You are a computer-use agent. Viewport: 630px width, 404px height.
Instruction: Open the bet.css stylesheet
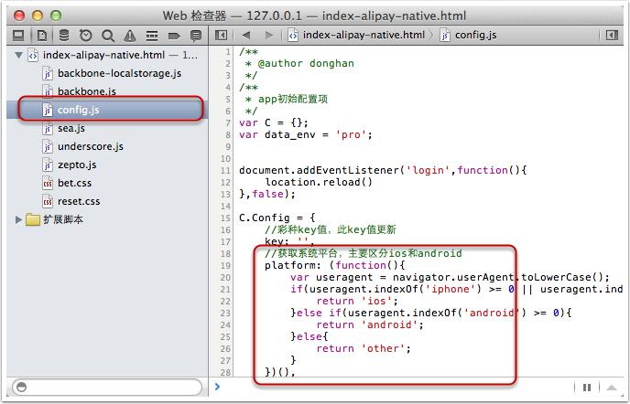pos(73,183)
